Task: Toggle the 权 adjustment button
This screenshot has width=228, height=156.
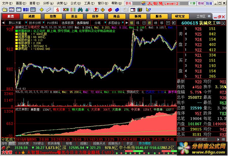Action: tap(150, 23)
